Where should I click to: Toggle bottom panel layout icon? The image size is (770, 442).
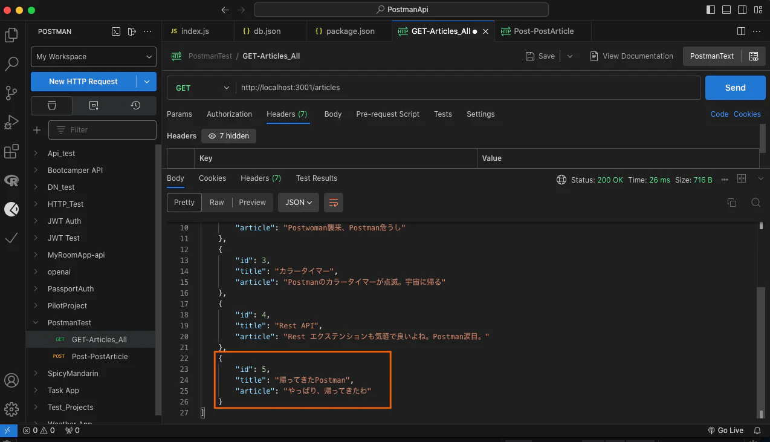(x=726, y=10)
